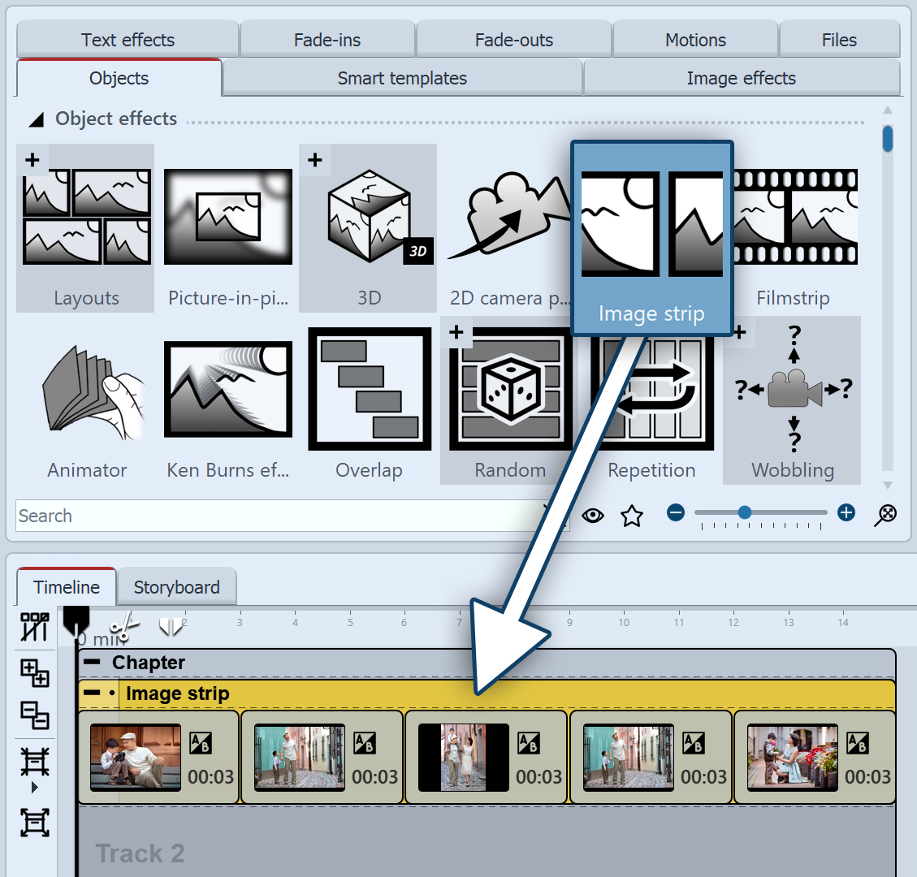Click the thumbnail size slider handle
The image size is (917, 877).
click(x=745, y=512)
